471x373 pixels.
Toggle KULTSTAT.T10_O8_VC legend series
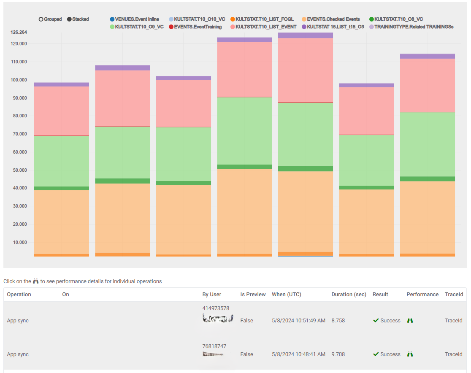click(x=396, y=19)
